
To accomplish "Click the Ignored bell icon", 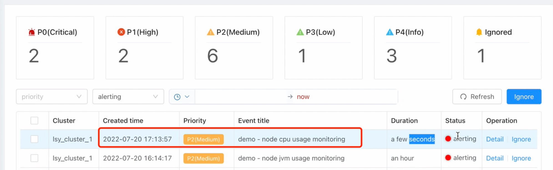I will click(479, 32).
